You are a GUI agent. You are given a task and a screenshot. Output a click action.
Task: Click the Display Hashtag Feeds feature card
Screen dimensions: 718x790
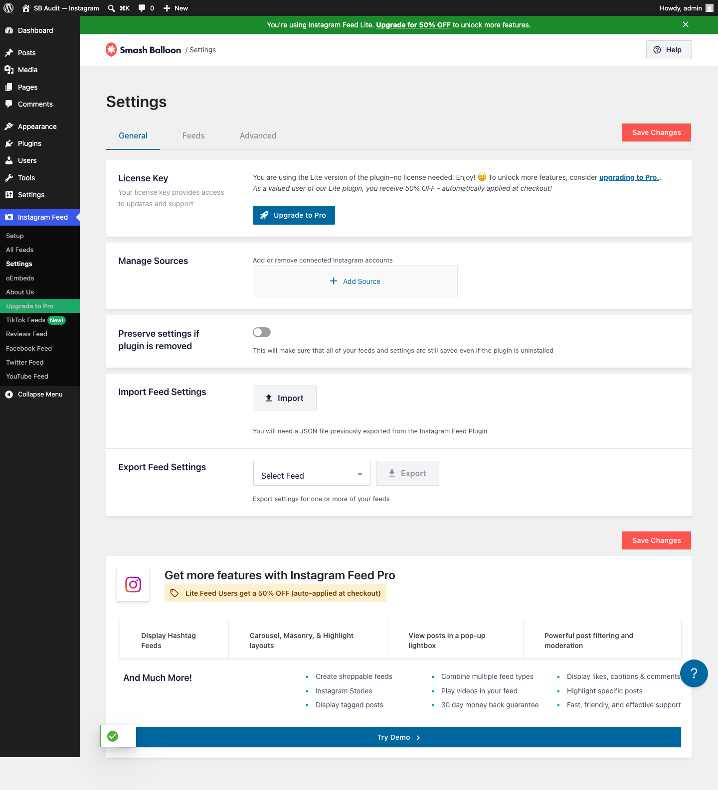click(175, 640)
